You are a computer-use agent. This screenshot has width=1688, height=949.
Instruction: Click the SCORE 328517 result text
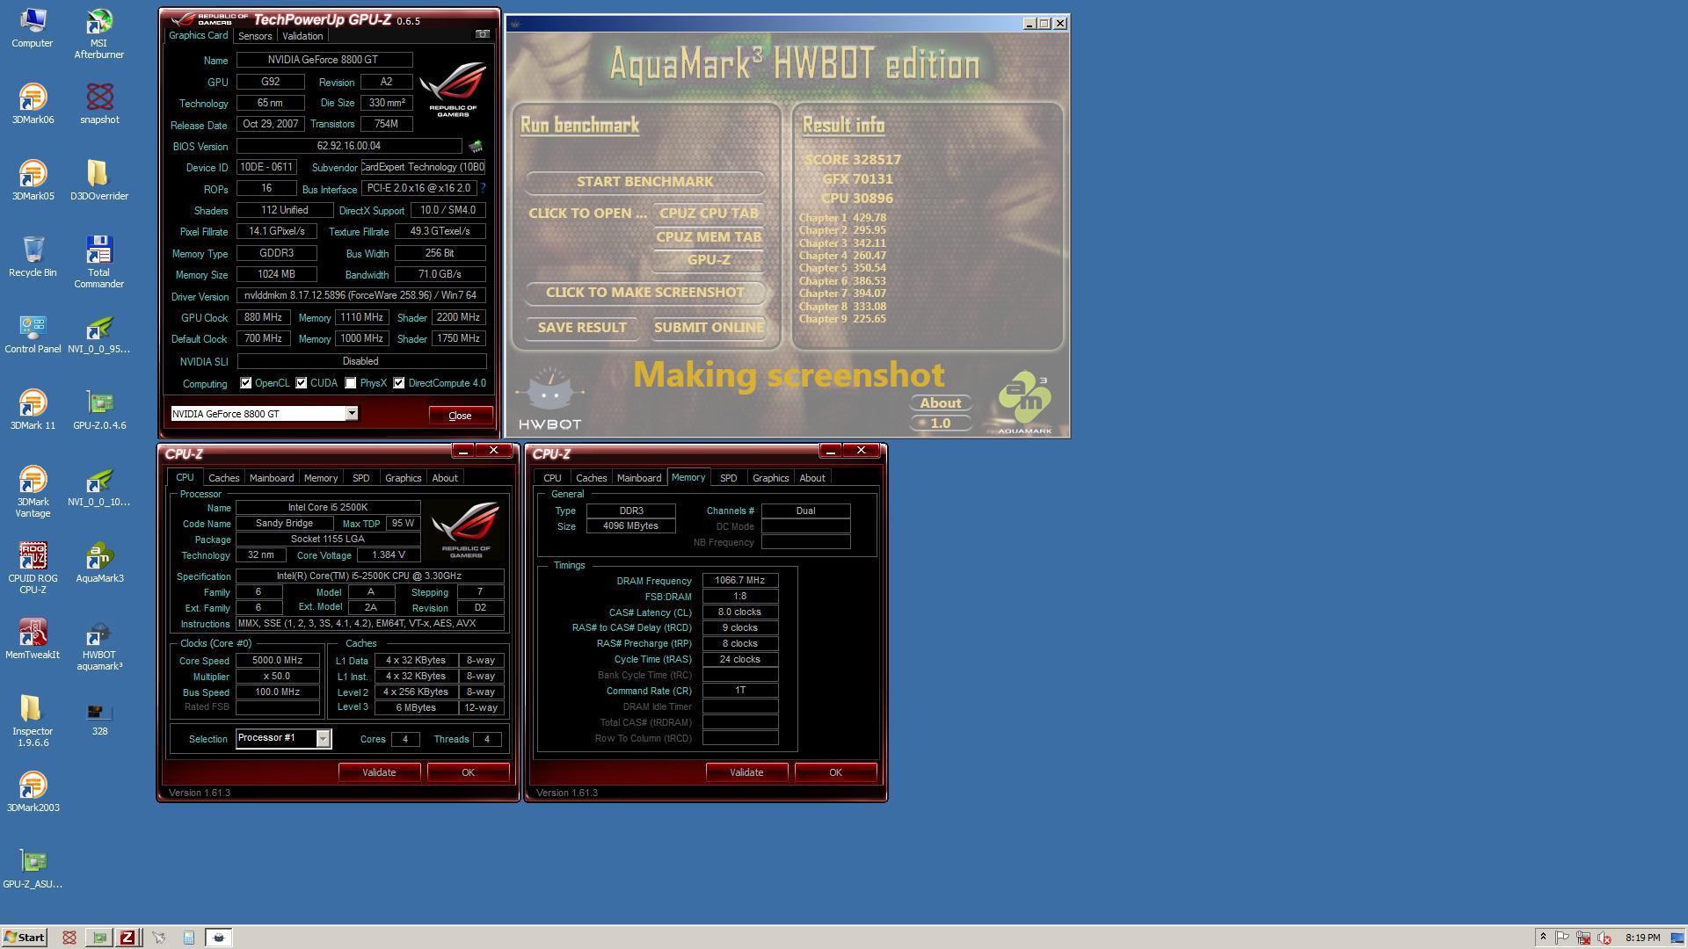(x=852, y=160)
